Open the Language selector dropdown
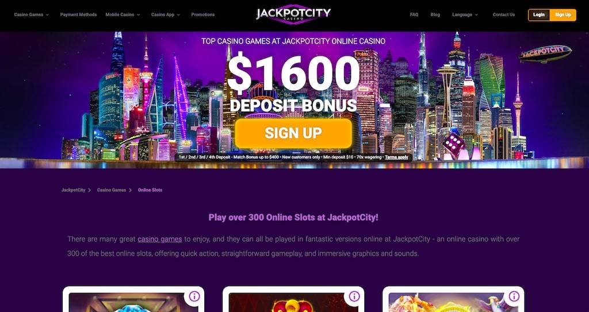The width and height of the screenshot is (589, 312). (465, 14)
